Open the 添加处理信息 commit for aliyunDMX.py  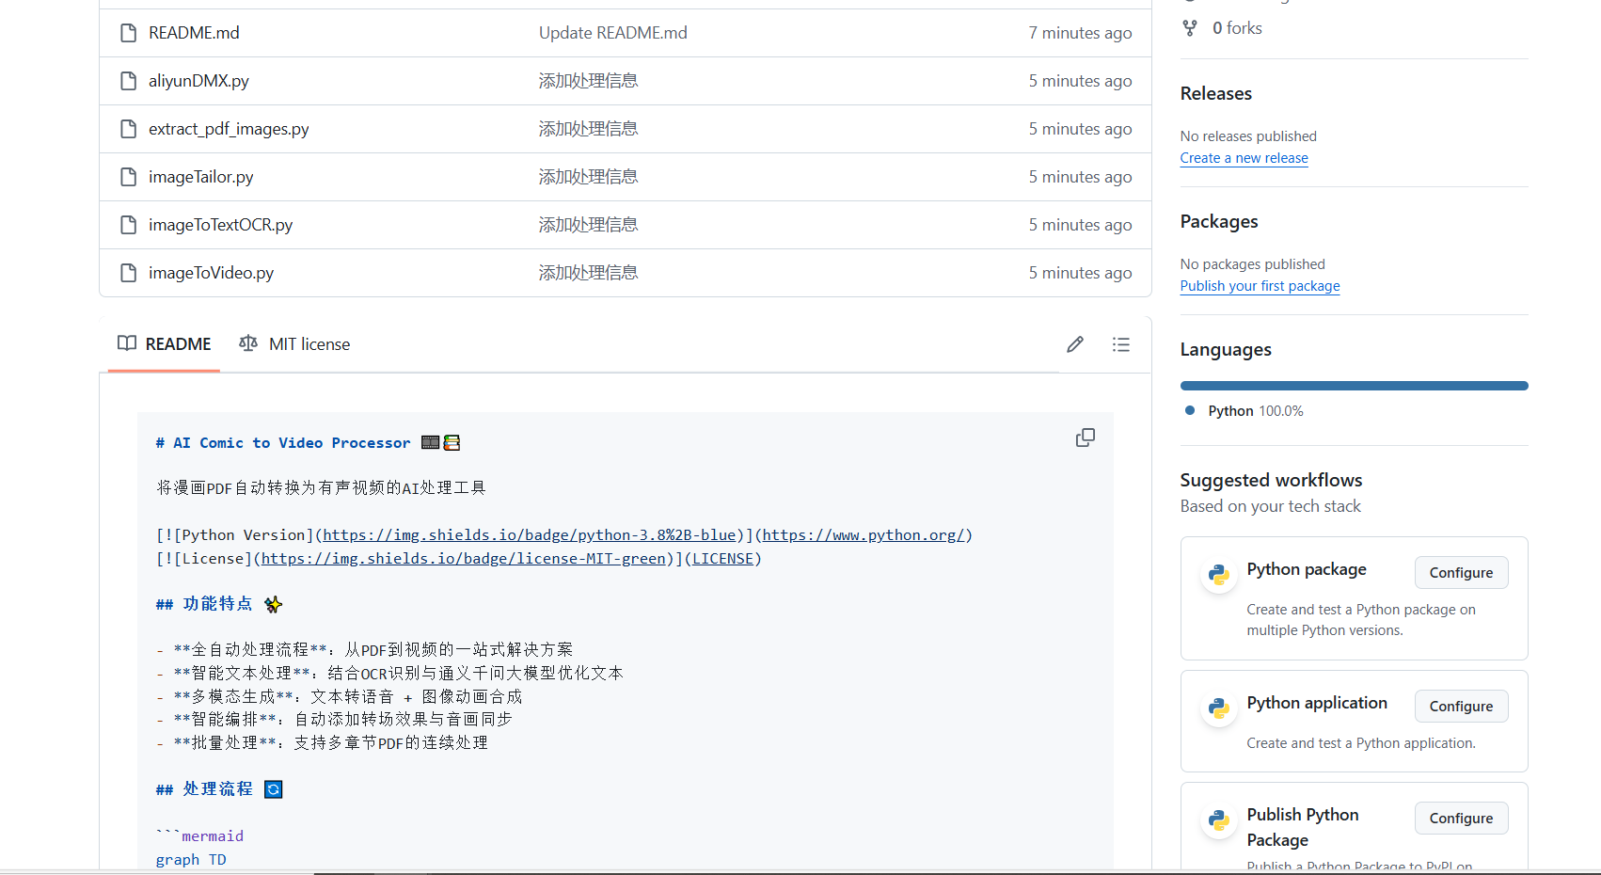tap(589, 81)
